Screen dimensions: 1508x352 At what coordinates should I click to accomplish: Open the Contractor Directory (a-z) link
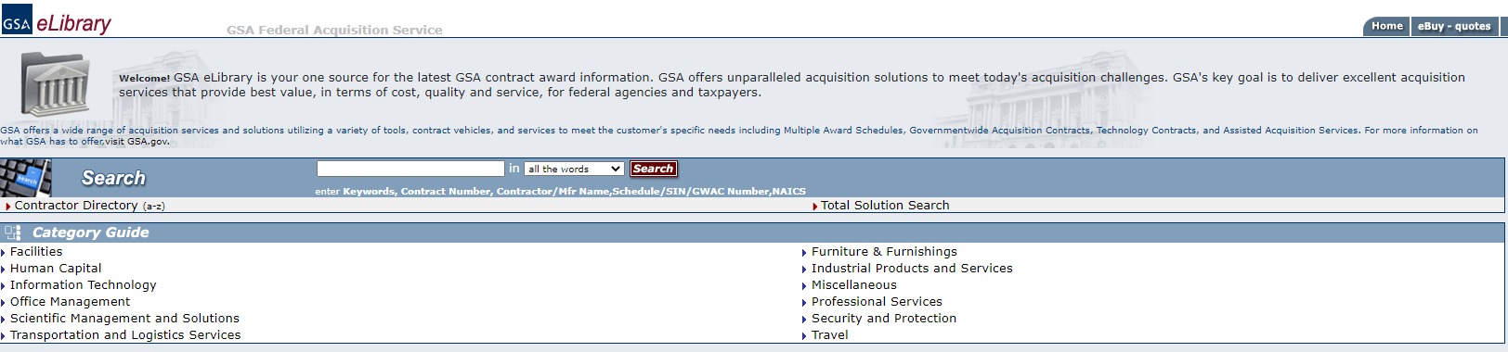(90, 206)
